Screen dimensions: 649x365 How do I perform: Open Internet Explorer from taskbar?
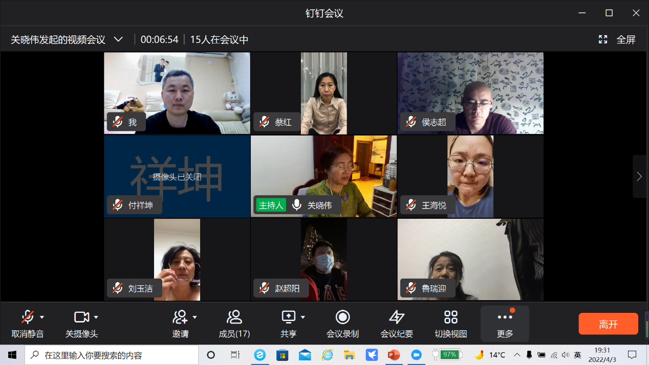coord(327,355)
